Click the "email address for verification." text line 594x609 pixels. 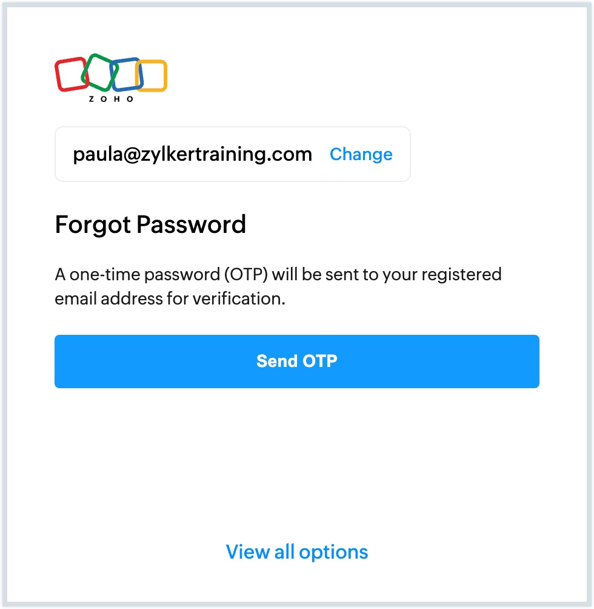170,298
